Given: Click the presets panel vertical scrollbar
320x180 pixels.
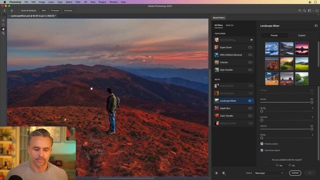Looking at the screenshot, I should (318, 54).
